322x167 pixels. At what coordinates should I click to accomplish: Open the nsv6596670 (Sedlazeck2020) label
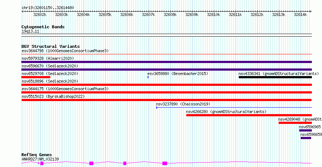pyautogui.click(x=50, y=66)
